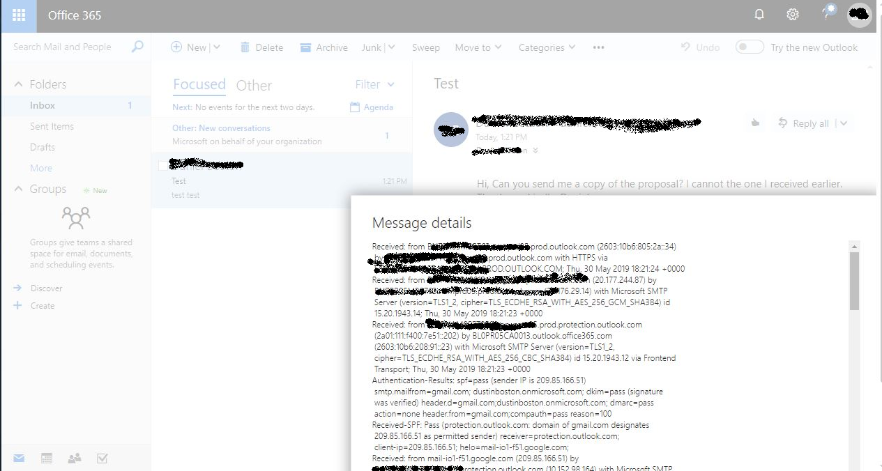Mark message as Junk
The height and width of the screenshot is (471, 882).
pyautogui.click(x=372, y=47)
